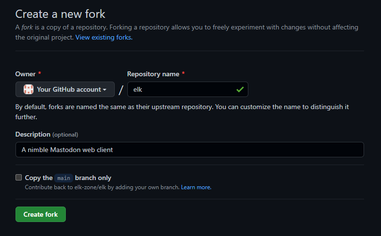Click the account avatar icon in Owner selector
The height and width of the screenshot is (236, 381).
(29, 89)
